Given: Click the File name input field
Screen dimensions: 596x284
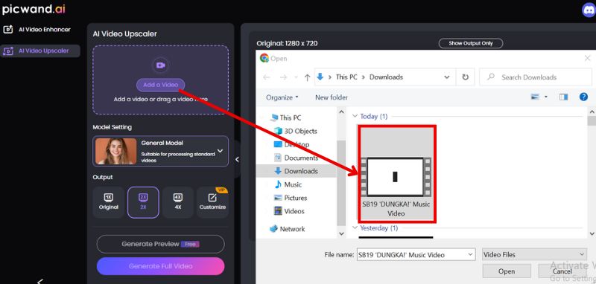Looking at the screenshot, I should click(412, 255).
